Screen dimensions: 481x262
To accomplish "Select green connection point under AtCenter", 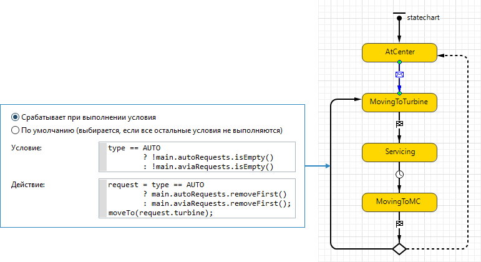I will (x=399, y=62).
